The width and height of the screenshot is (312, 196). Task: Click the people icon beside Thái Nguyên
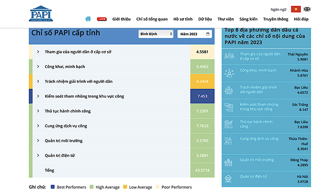click(229, 56)
